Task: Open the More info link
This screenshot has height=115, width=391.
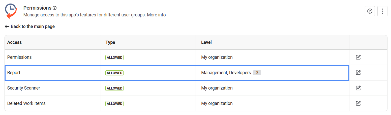Action: tap(156, 15)
